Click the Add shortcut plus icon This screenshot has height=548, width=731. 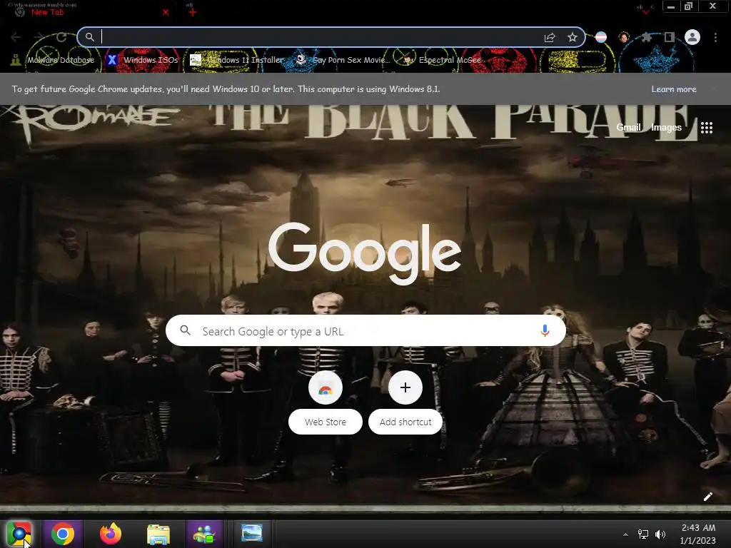click(x=405, y=387)
